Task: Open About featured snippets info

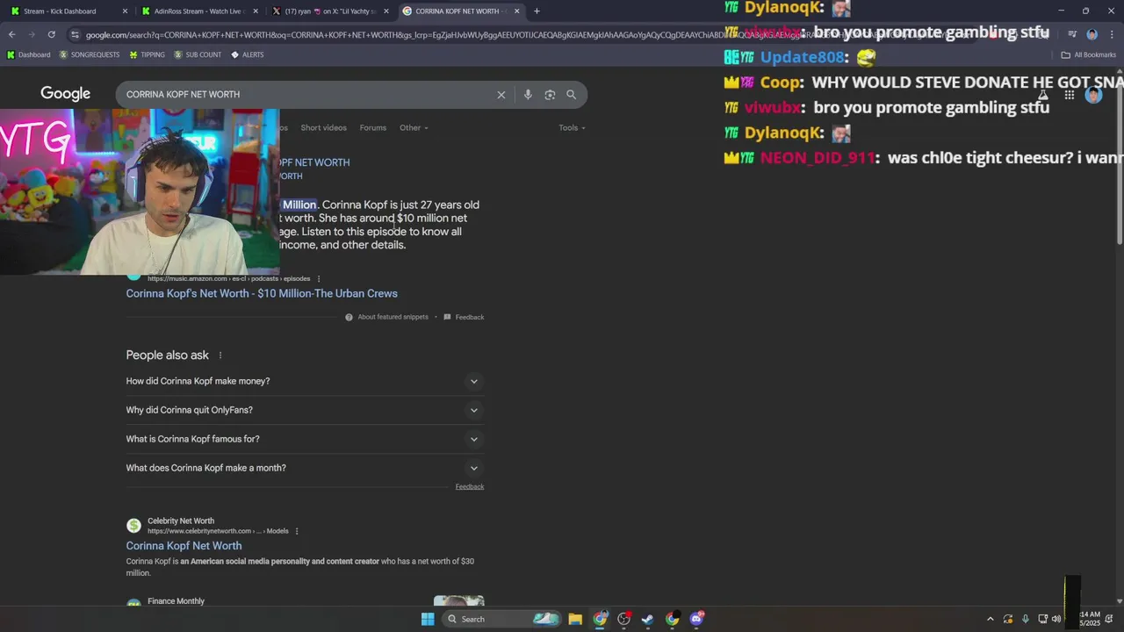Action: click(x=387, y=317)
